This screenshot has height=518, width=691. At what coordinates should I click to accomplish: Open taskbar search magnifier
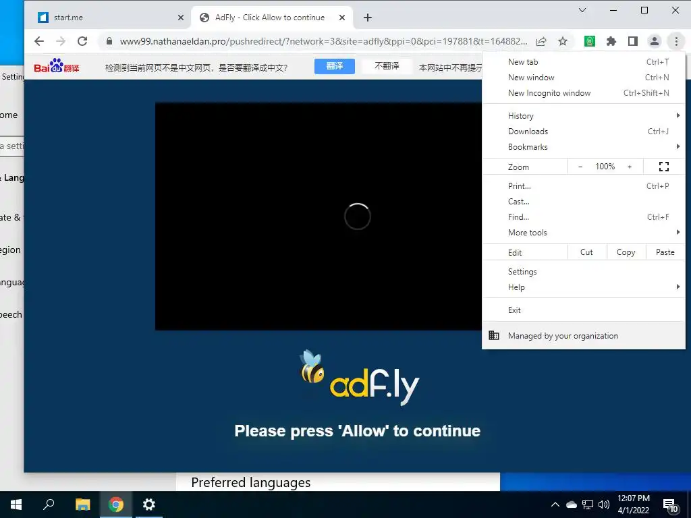49,505
